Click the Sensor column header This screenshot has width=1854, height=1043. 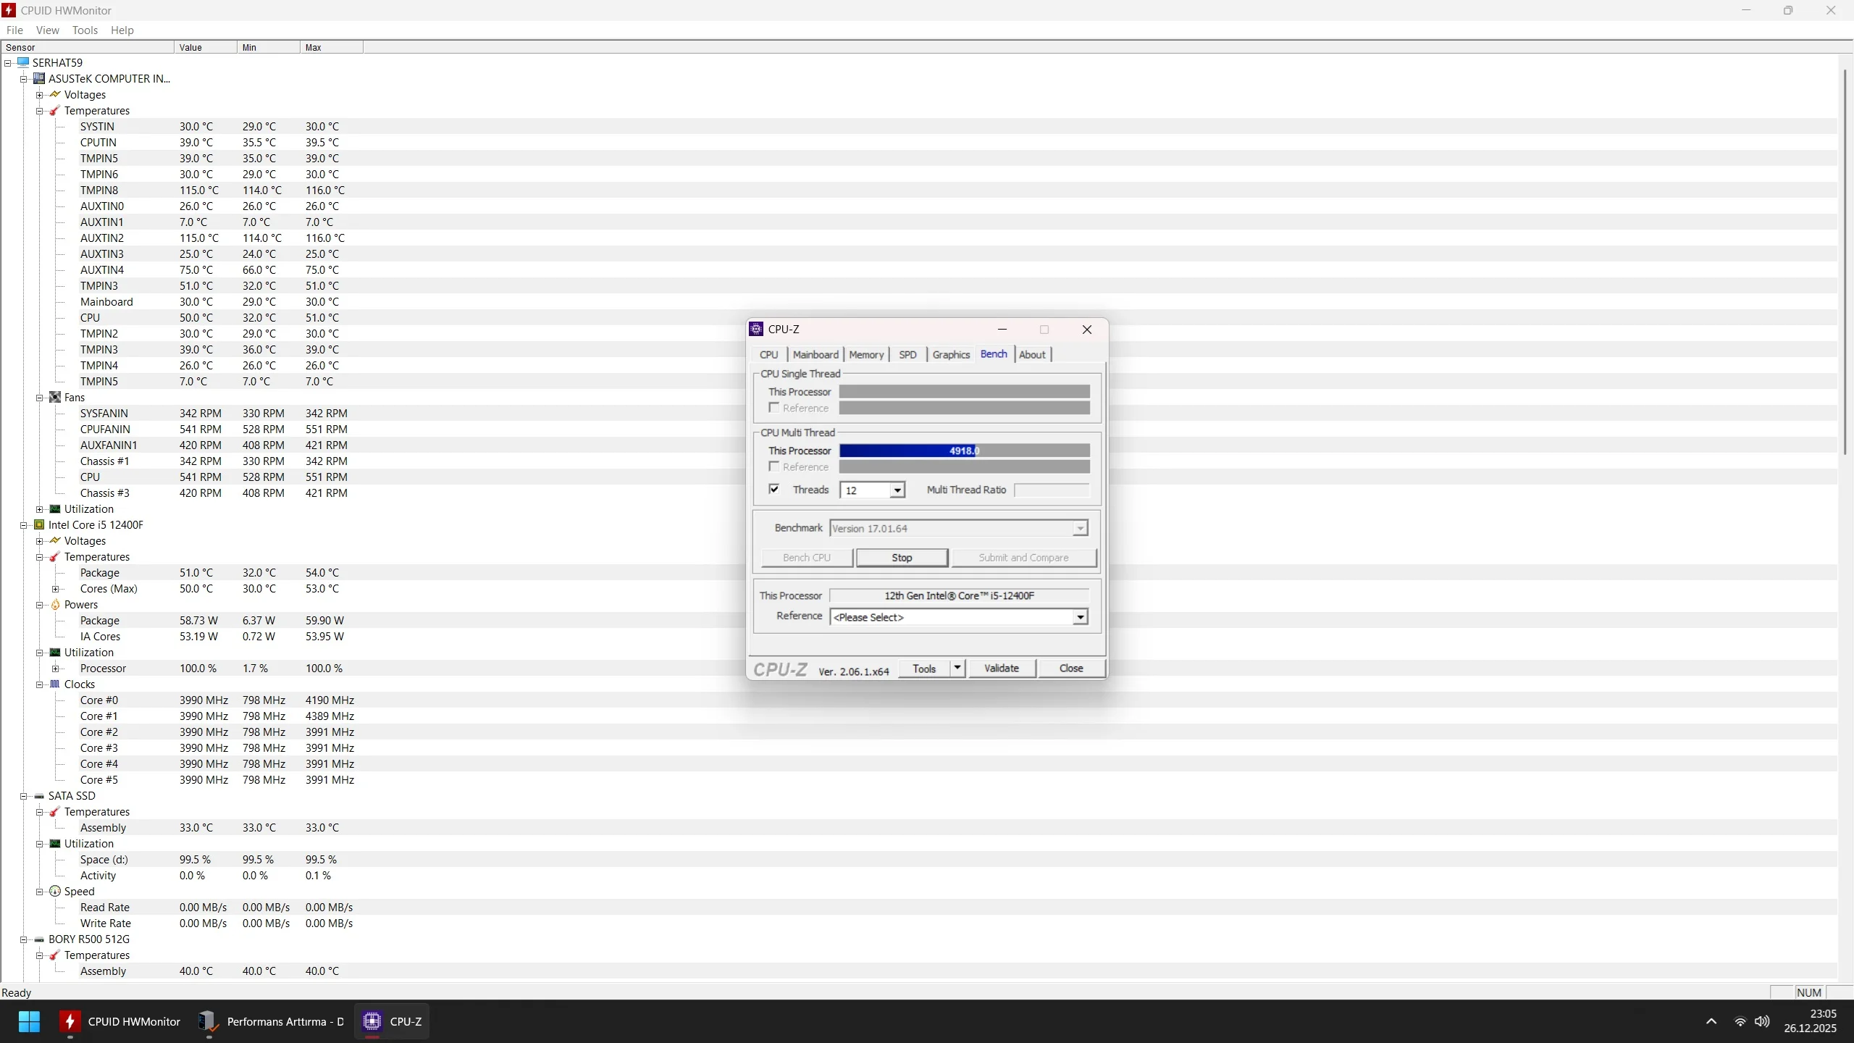click(88, 47)
